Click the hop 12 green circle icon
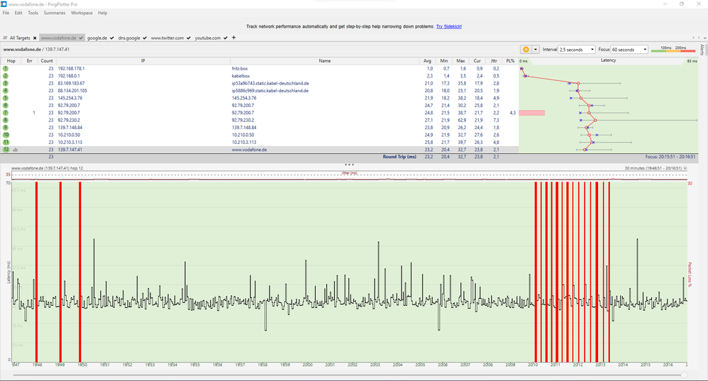708x381 pixels. point(6,150)
